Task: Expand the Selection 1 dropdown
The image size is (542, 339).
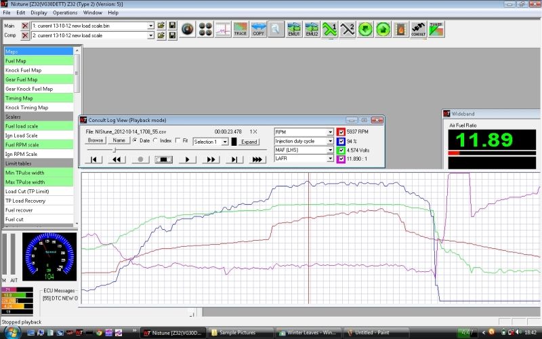Action: 224,142
